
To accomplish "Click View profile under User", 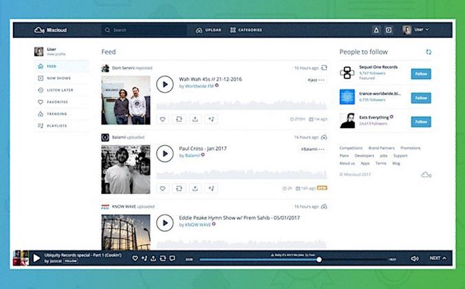I will click(x=56, y=54).
